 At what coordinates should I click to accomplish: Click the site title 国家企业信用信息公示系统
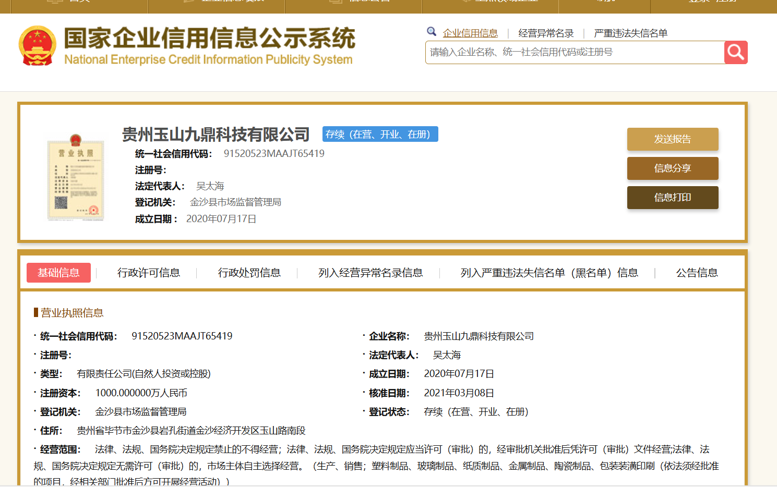coord(209,39)
